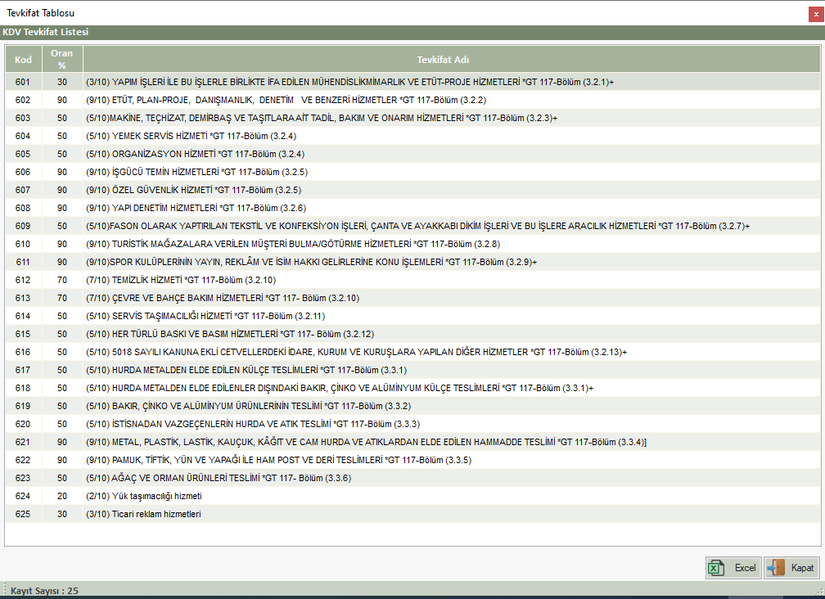Select the Ticari reklam hizmetleri row
825x599 pixels.
coord(413,514)
